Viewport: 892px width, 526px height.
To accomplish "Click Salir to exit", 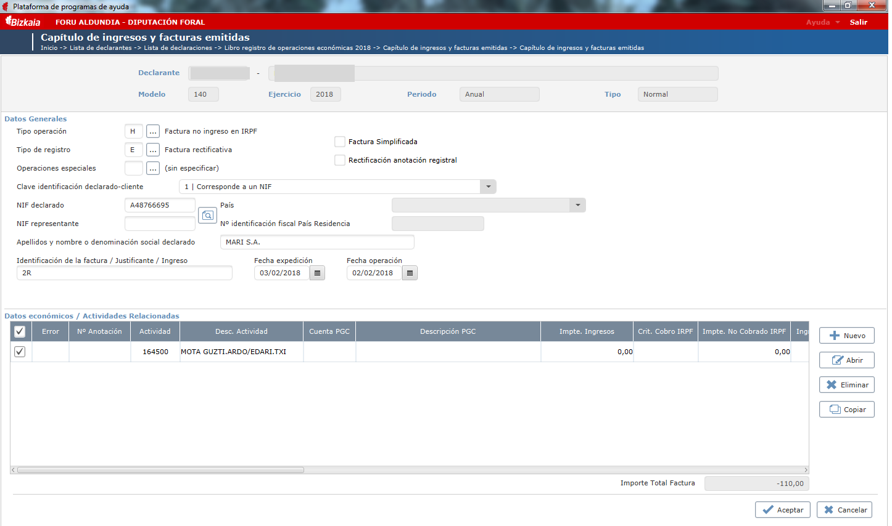I will pyautogui.click(x=859, y=22).
